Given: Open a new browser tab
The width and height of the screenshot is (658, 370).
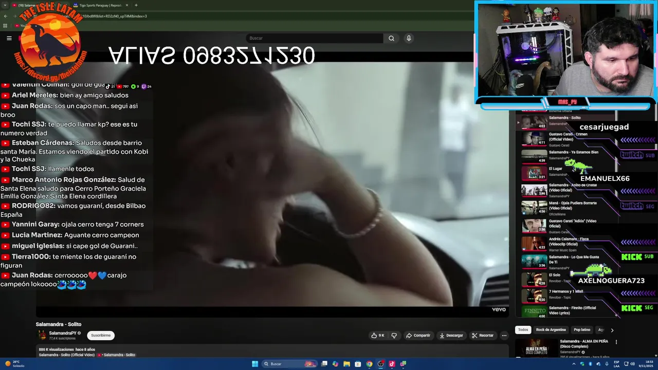Looking at the screenshot, I should pos(136,5).
